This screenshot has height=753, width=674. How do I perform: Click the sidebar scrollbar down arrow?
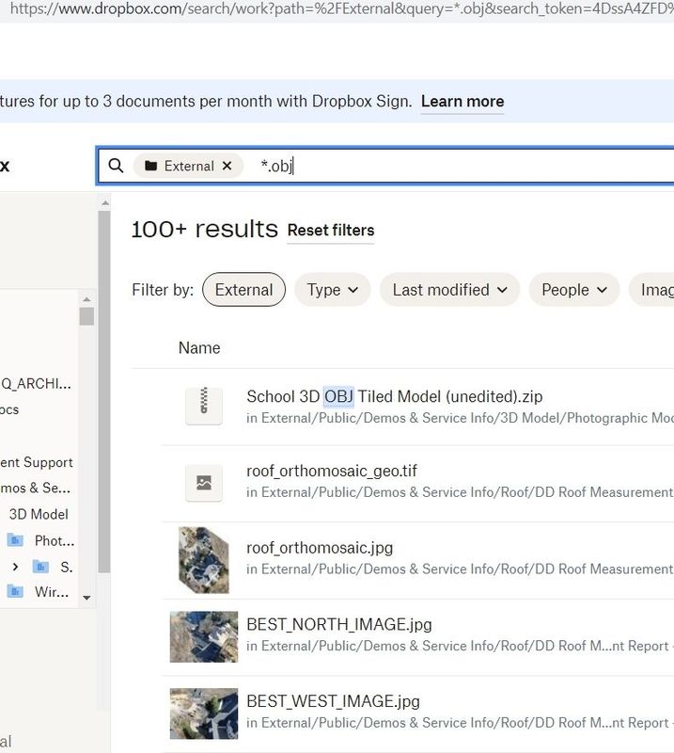(x=86, y=597)
